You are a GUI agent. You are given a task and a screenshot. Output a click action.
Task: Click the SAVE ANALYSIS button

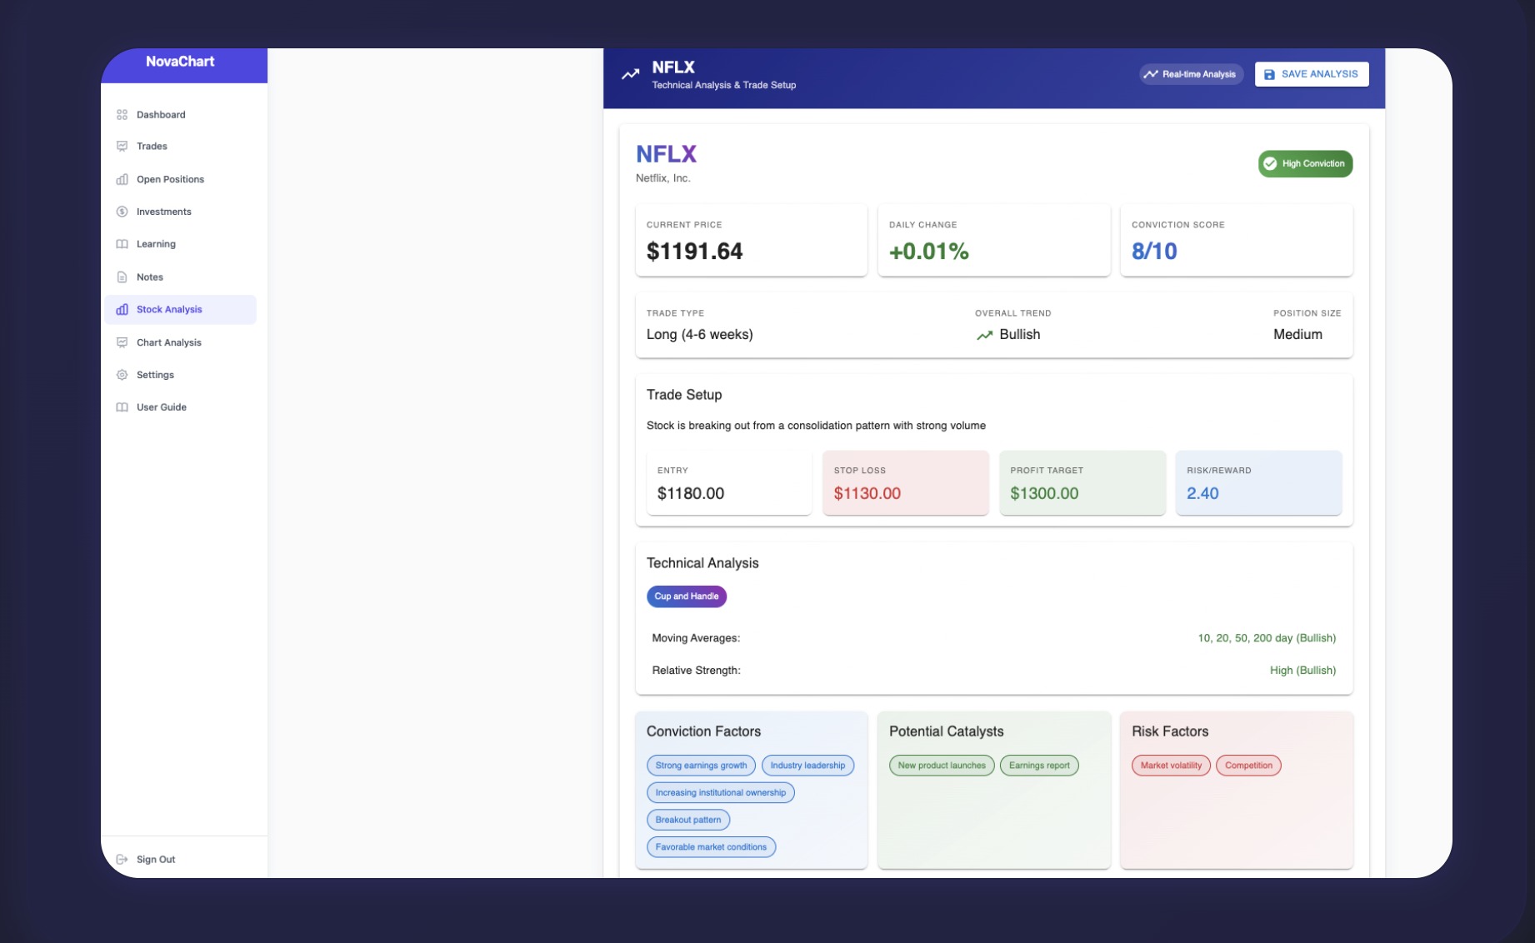point(1311,74)
